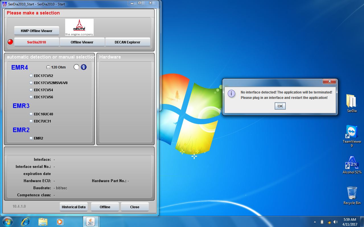Image resolution: width=364 pixels, height=227 pixels.
Task: Click the DEUTZ engine company logo
Action: 79,27
